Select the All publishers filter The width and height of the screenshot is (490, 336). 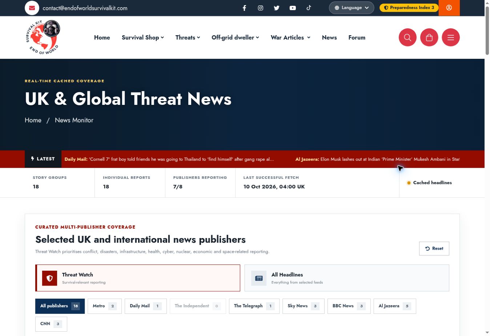[x=60, y=306]
